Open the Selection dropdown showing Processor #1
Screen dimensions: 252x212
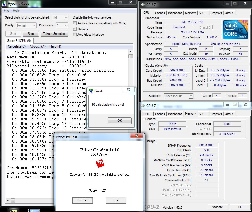[x=179, y=96]
